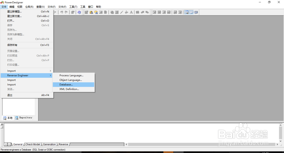The height and width of the screenshot is (153, 284).
Task: Select Object Language... in submenu
Action: point(74,80)
